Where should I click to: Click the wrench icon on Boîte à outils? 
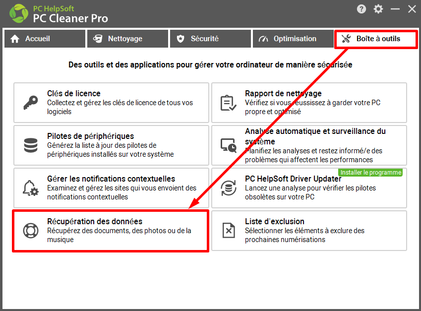[x=346, y=39]
